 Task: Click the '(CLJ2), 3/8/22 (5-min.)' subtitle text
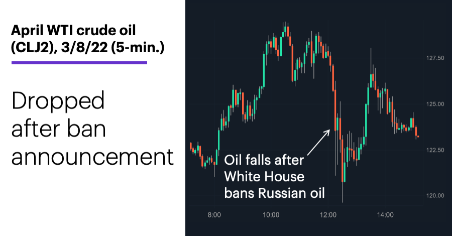(87, 47)
